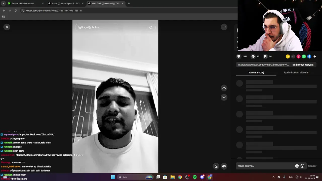Click the streamer webcam overlay
Viewport: 322px width, 181px height.
[x=280, y=26]
